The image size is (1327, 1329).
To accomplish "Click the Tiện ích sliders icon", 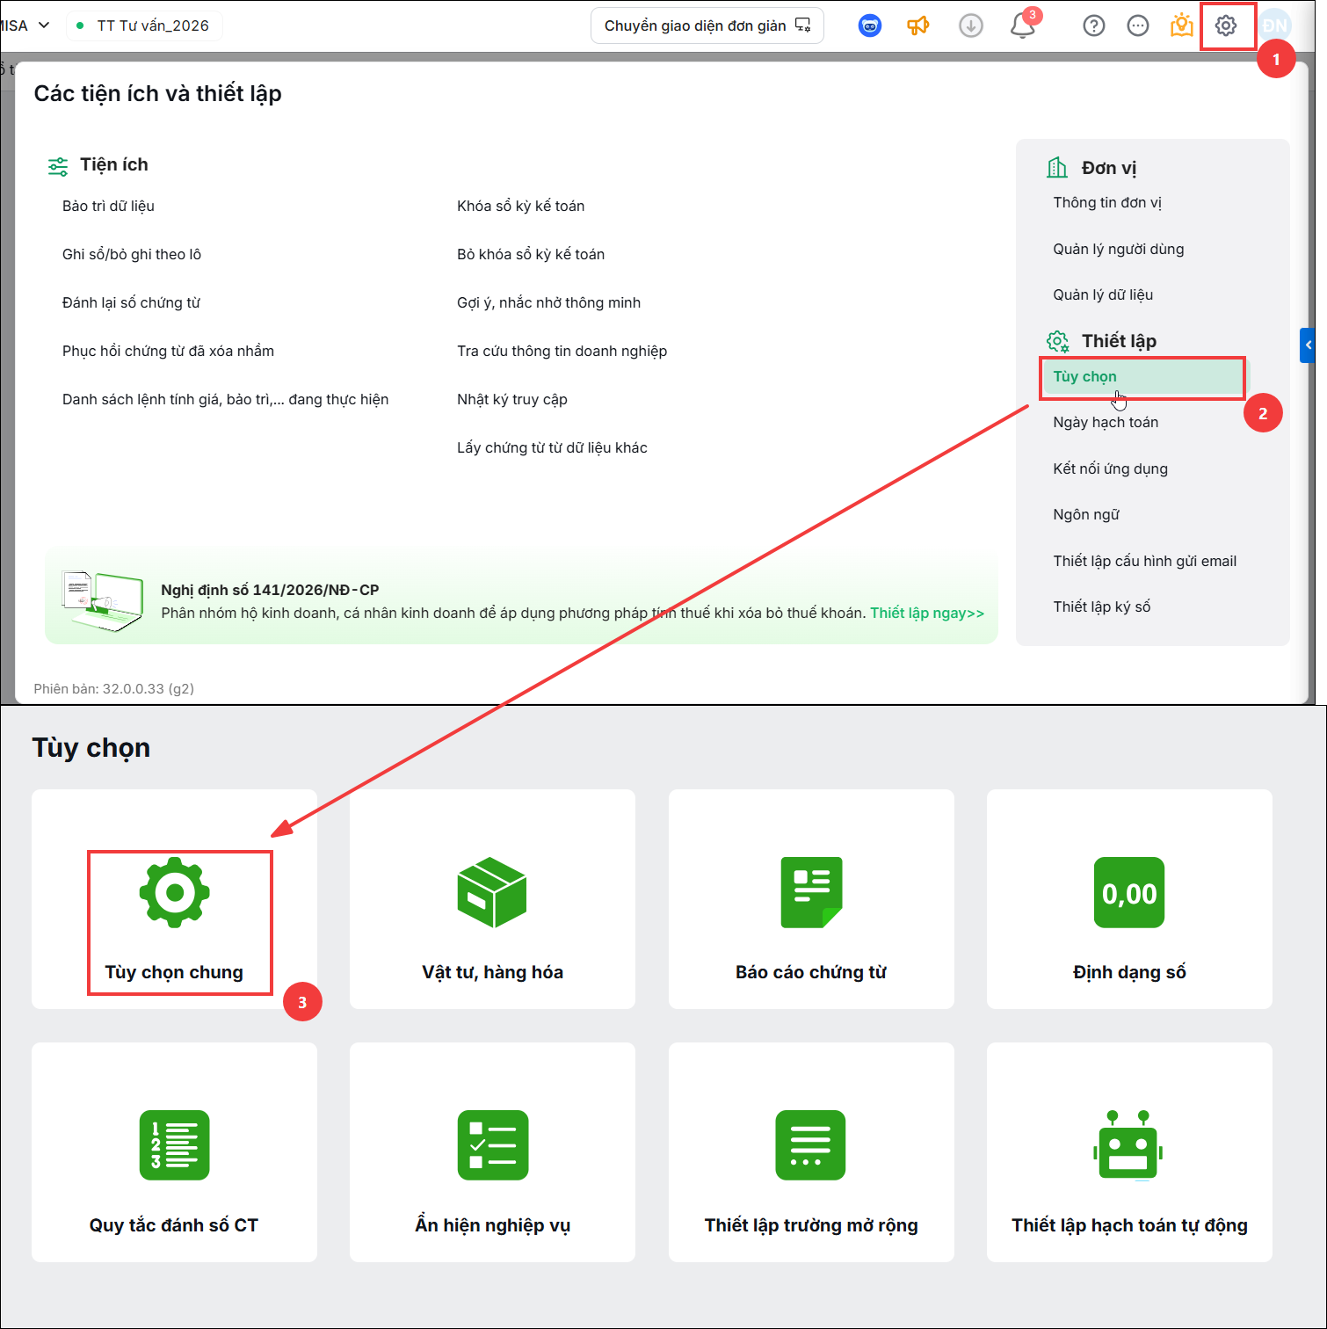I will click(58, 166).
